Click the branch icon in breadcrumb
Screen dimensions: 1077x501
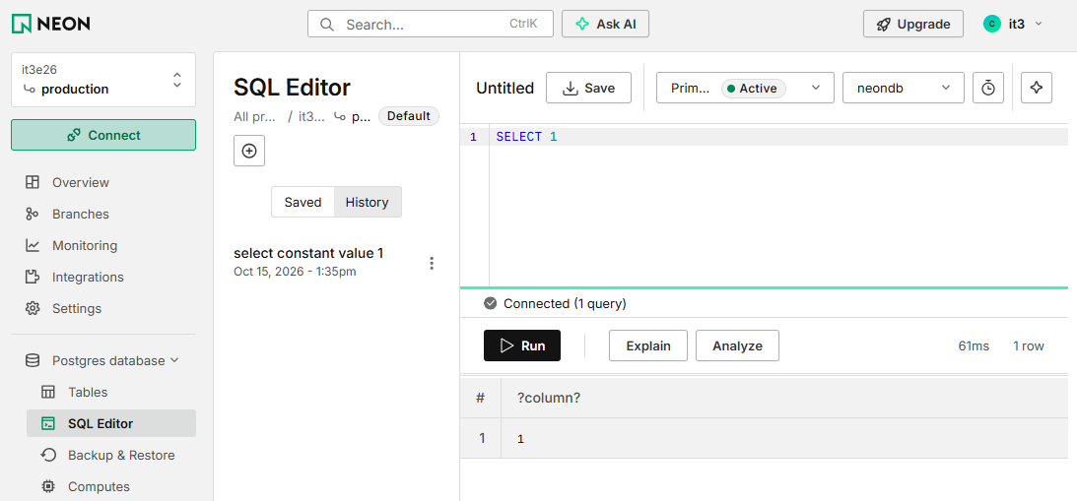(x=339, y=117)
